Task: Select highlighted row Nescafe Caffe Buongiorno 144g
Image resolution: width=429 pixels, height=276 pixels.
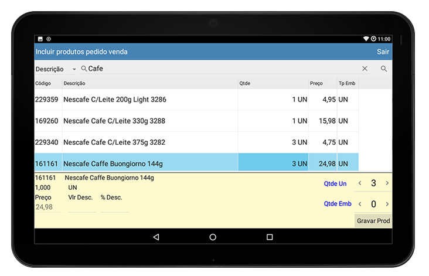Action: pos(196,163)
